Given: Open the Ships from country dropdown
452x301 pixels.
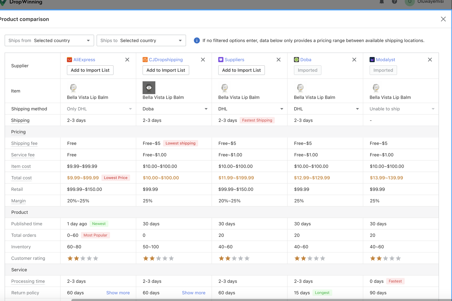Looking at the screenshot, I should tap(49, 41).
